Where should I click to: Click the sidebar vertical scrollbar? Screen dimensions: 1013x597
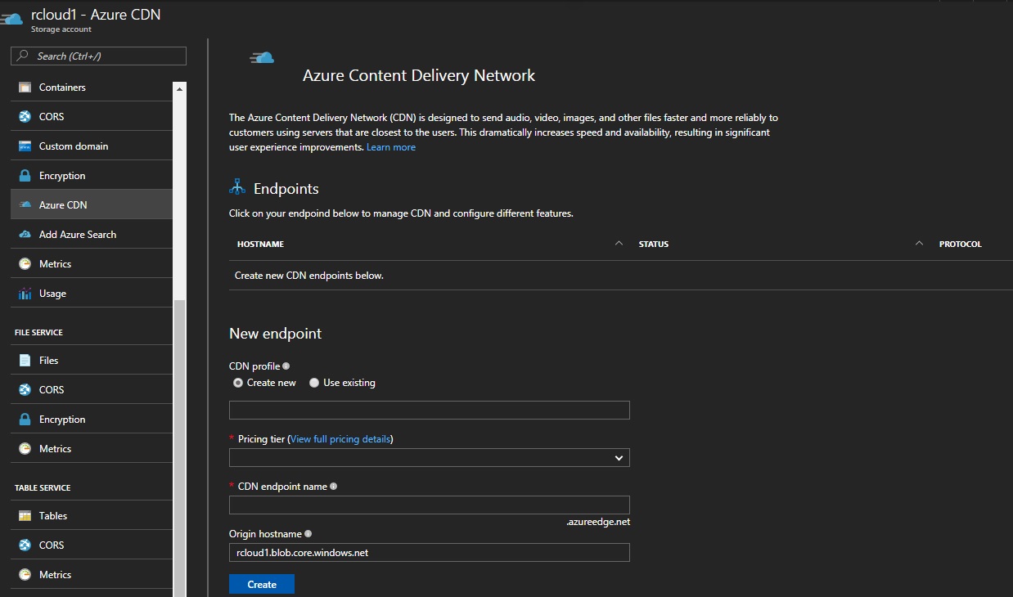180,409
